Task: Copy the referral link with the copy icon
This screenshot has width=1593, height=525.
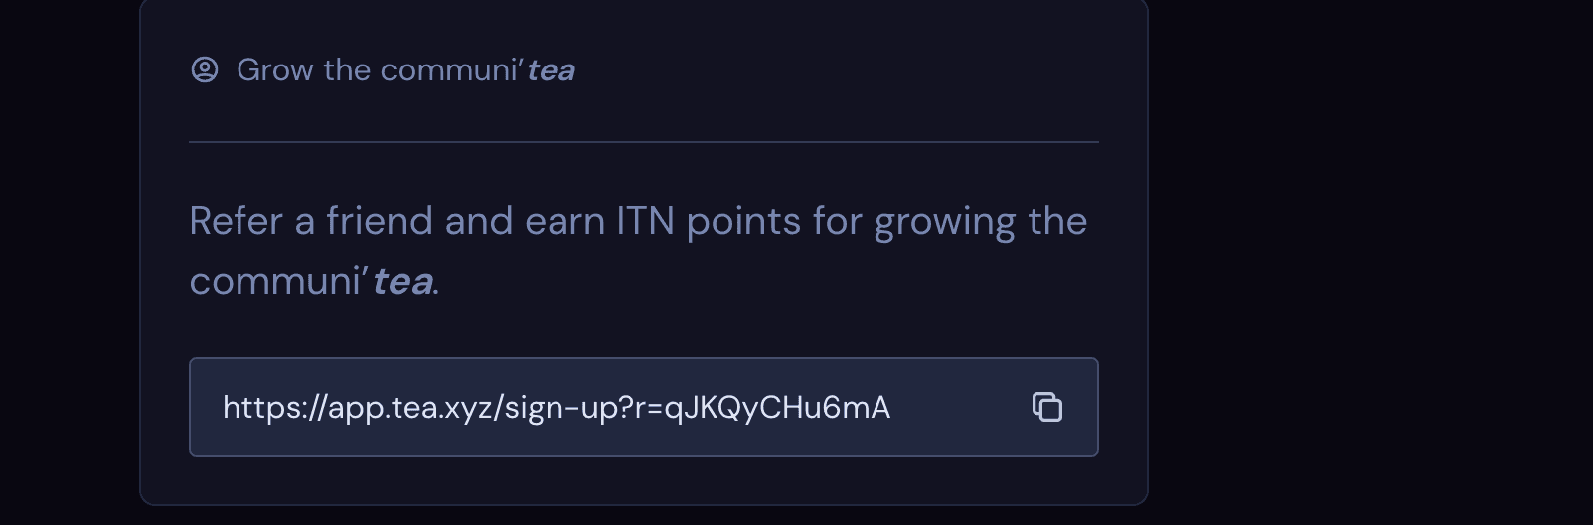Action: [1047, 407]
